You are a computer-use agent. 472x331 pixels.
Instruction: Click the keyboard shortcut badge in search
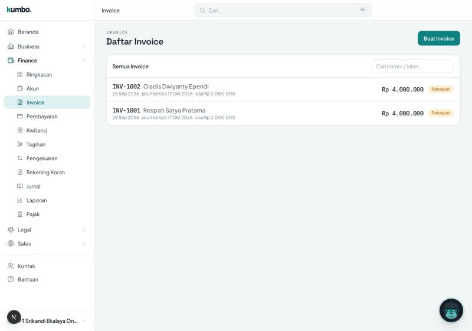363,10
